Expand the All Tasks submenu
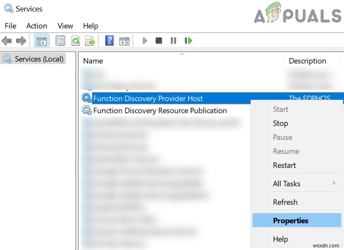344x250 pixels. pyautogui.click(x=297, y=183)
